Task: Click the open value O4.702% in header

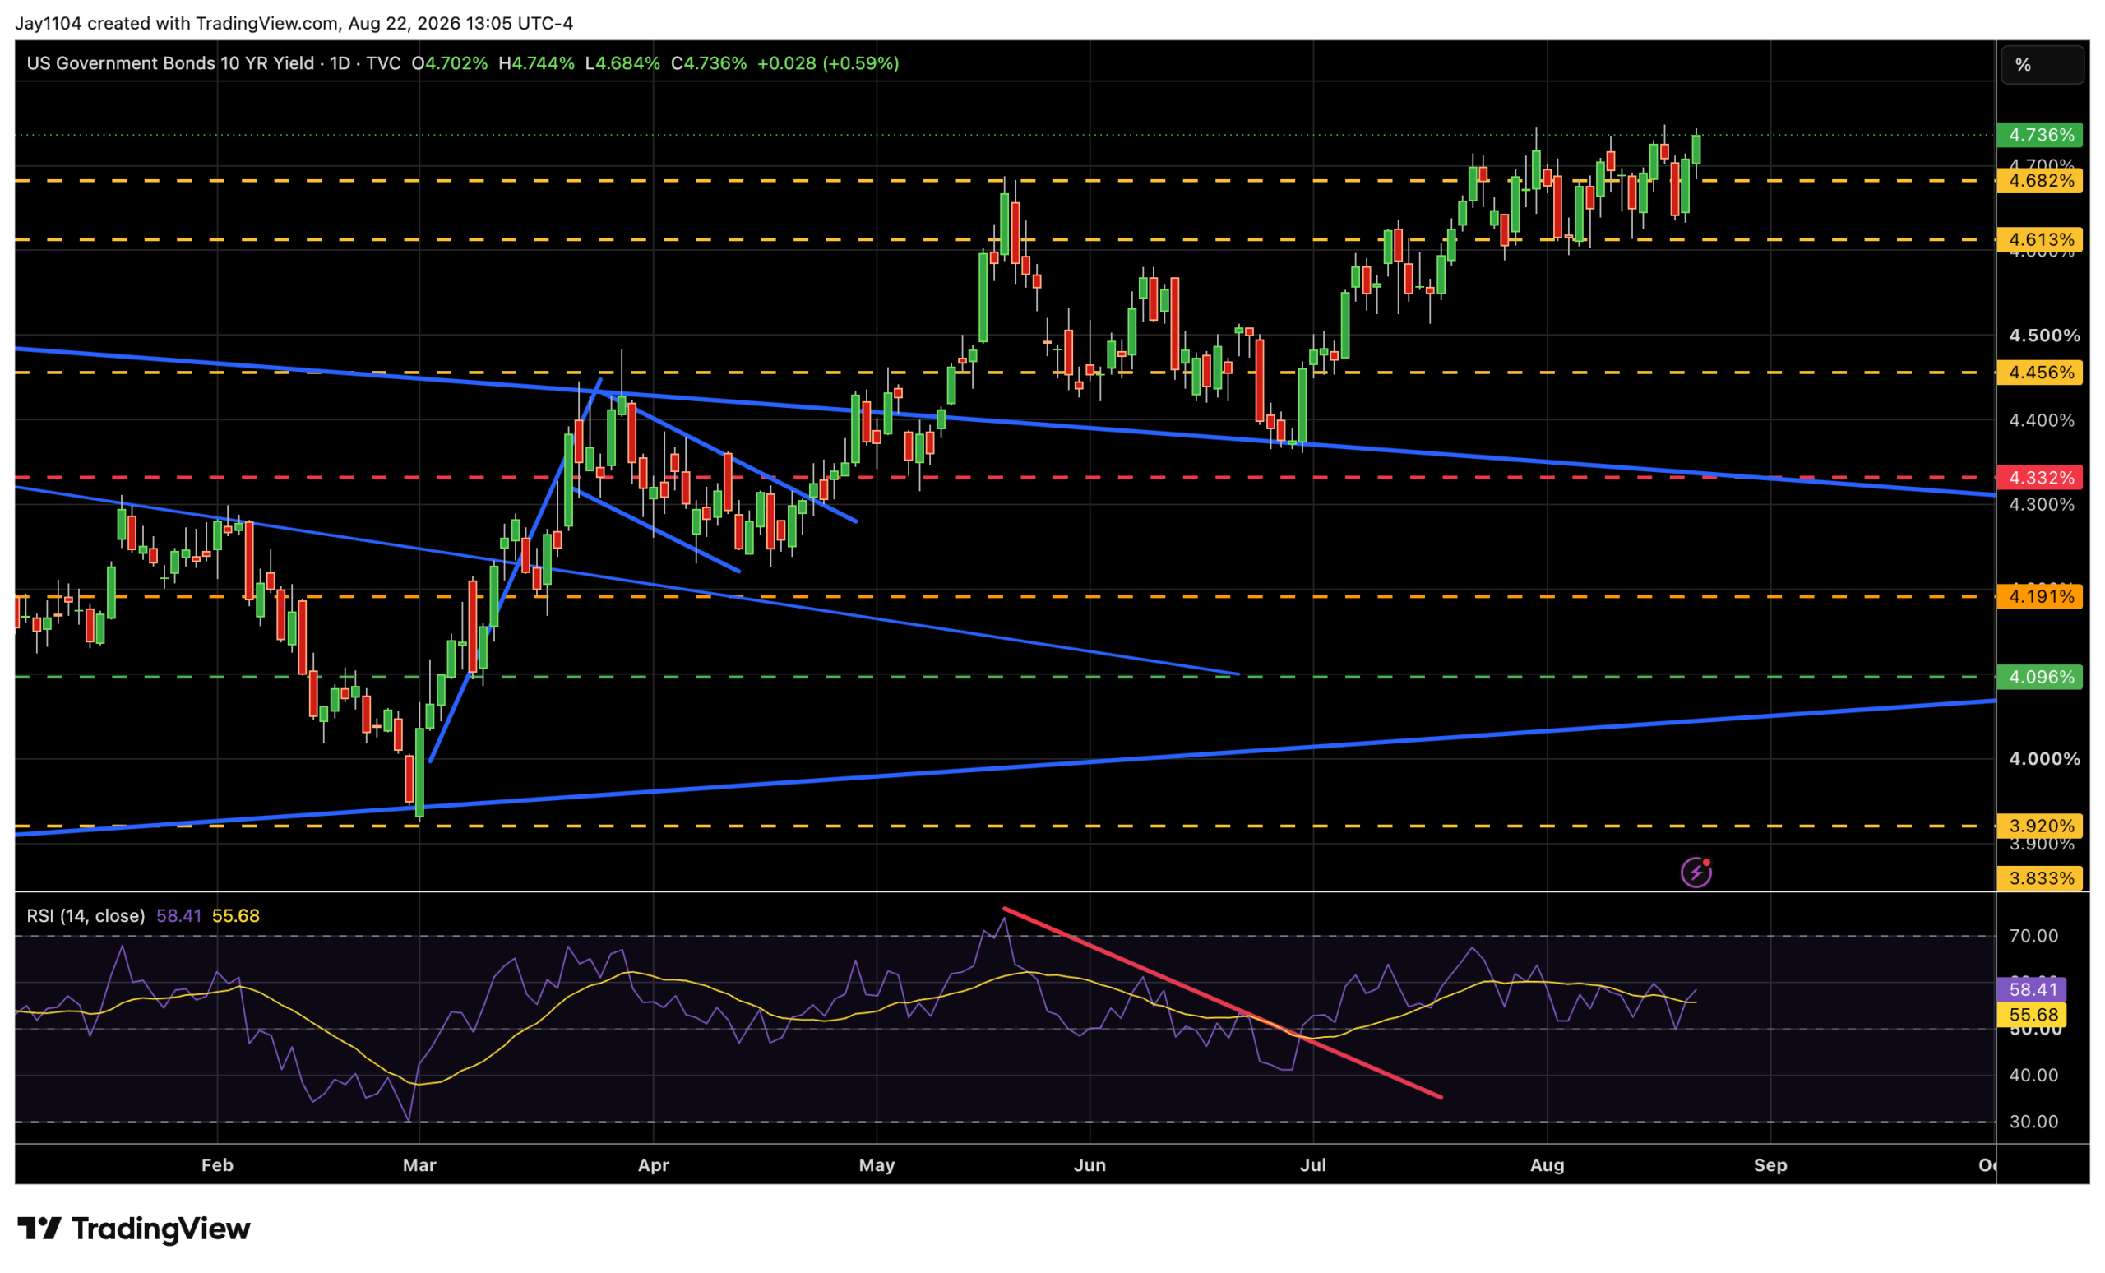Action: (x=449, y=63)
